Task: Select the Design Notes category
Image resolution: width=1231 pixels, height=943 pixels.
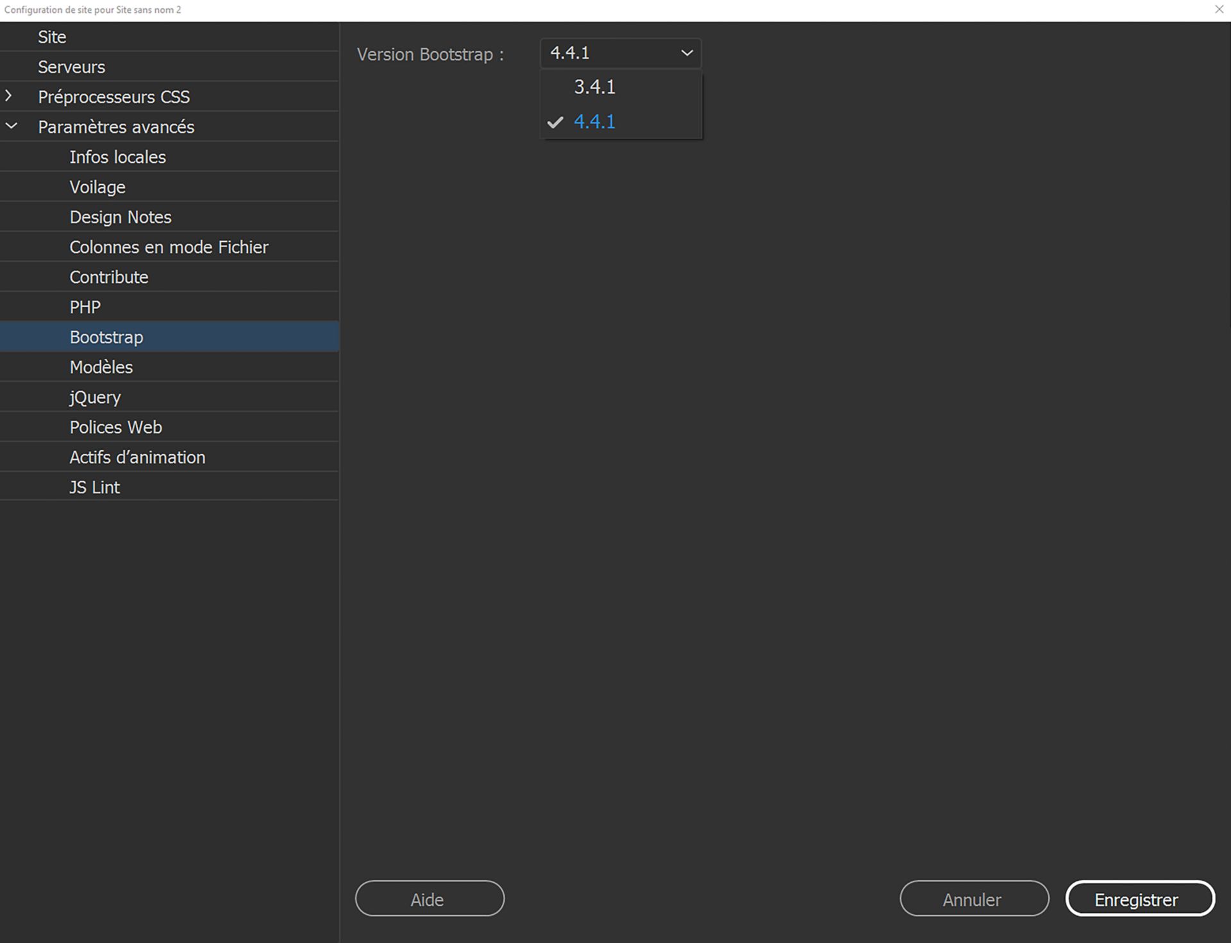Action: 120,217
